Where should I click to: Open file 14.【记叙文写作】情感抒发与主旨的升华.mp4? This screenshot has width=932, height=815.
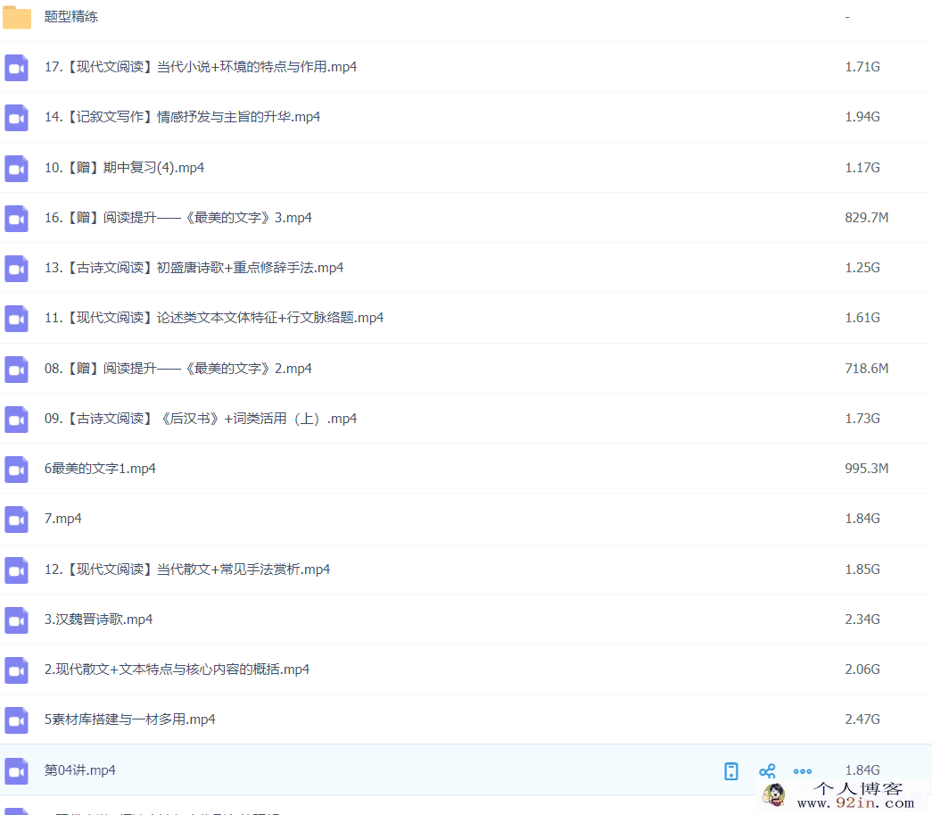[183, 117]
